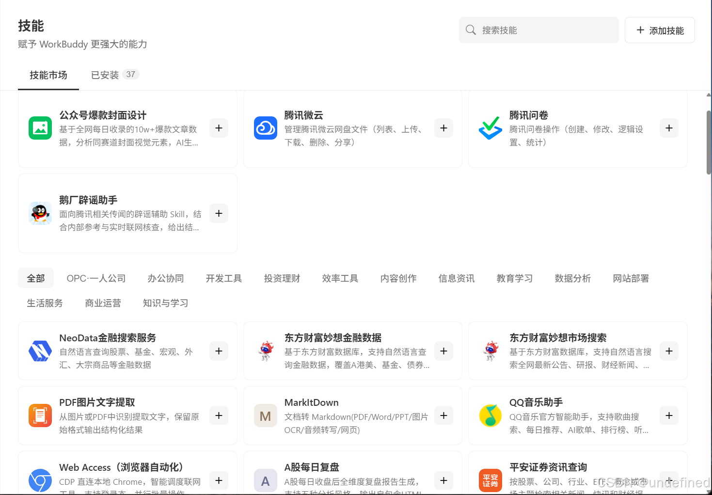
Task: Filter by 数据分析 category
Action: pos(573,278)
